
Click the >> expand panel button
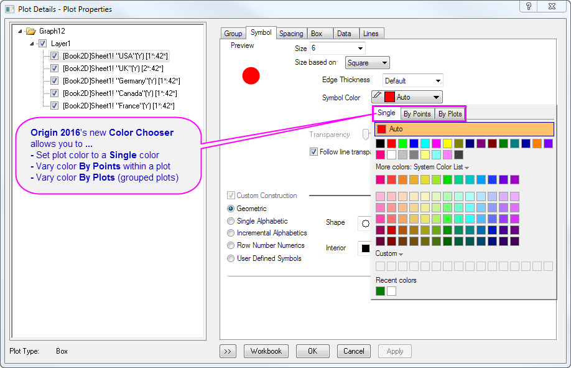[x=228, y=351]
